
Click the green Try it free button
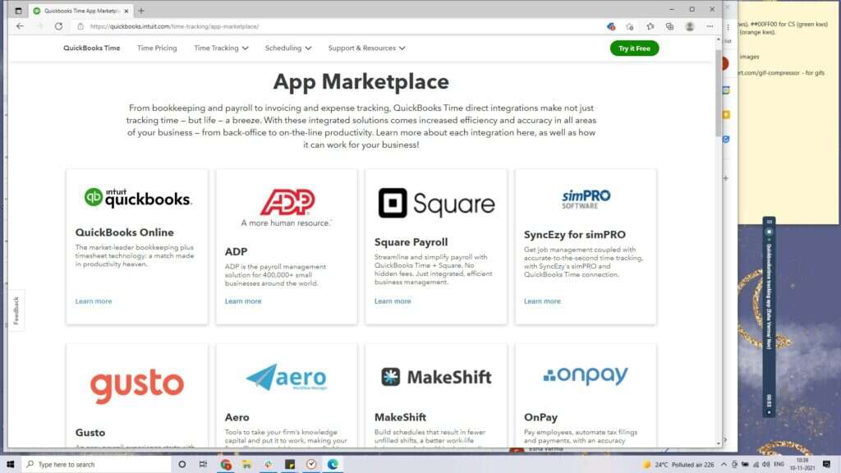point(634,48)
